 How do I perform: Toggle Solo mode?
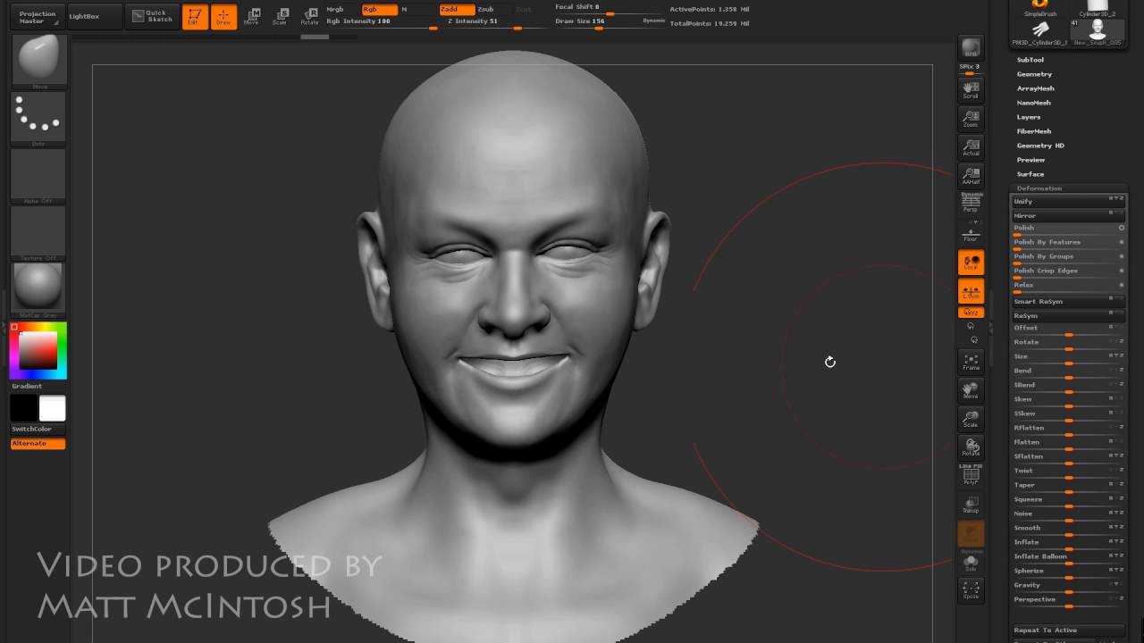pos(971,563)
